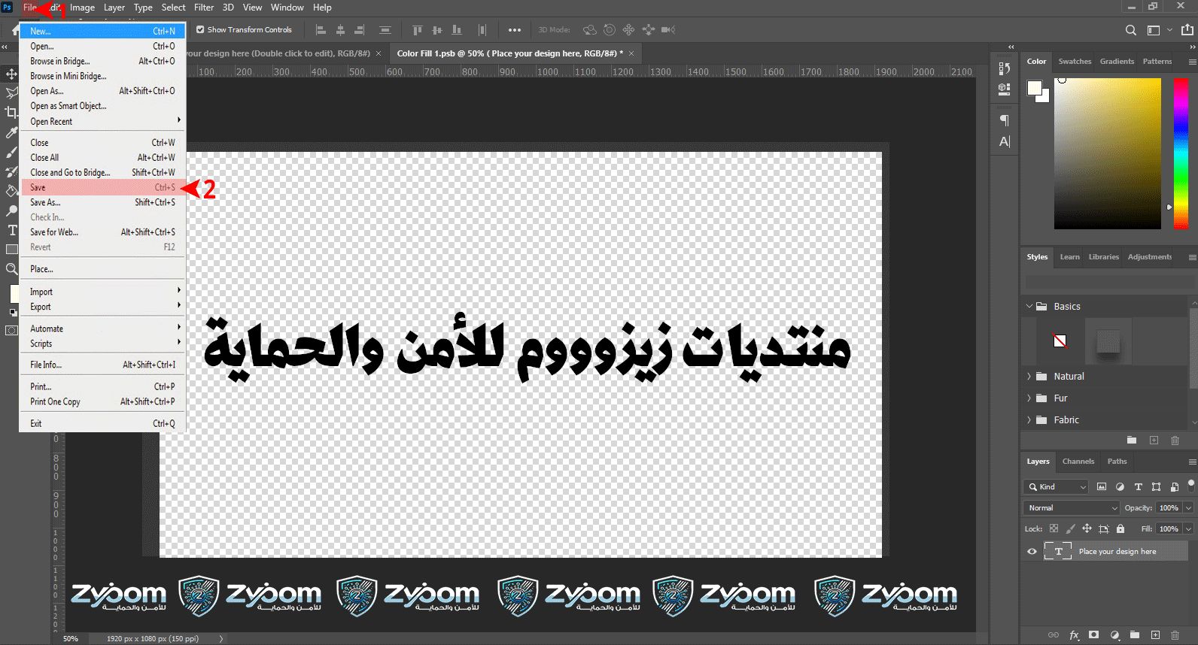1198x645 pixels.
Task: Select the Move tool in the toolbar
Action: [11, 74]
